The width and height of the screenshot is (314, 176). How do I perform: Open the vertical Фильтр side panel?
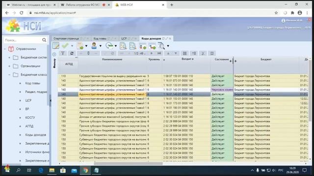click(x=54, y=64)
